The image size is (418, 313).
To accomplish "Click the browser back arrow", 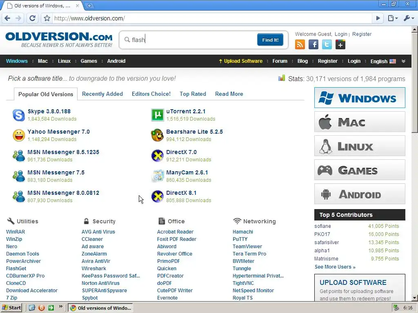I will [7, 18].
